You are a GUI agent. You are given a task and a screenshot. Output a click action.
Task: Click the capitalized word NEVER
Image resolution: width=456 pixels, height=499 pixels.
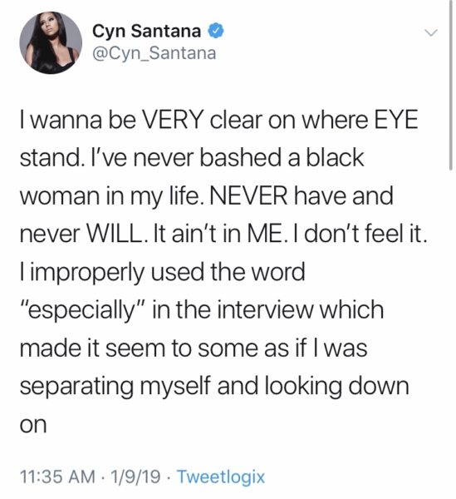248,195
